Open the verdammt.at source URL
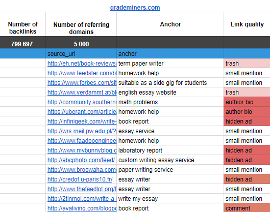270x212 pixels. click(x=82, y=93)
